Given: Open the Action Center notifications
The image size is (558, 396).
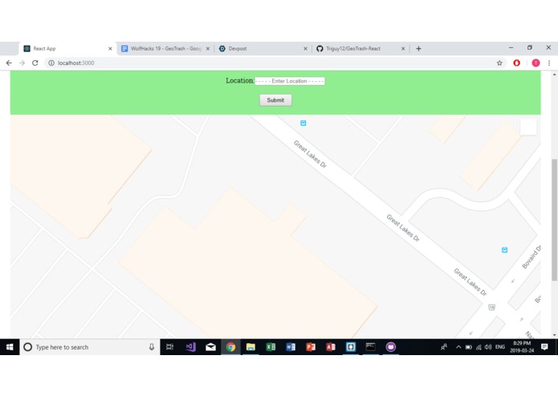Looking at the screenshot, I should [544, 347].
